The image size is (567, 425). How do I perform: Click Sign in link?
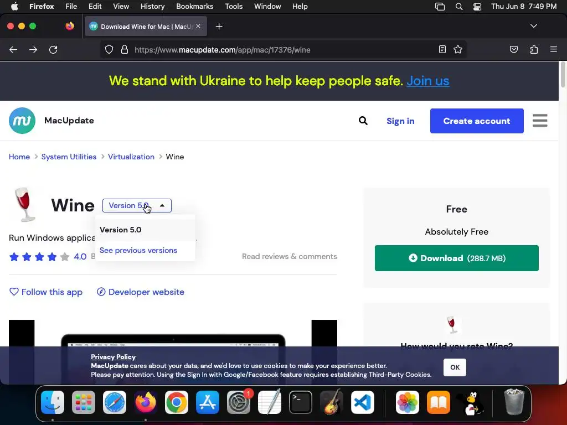click(x=400, y=121)
